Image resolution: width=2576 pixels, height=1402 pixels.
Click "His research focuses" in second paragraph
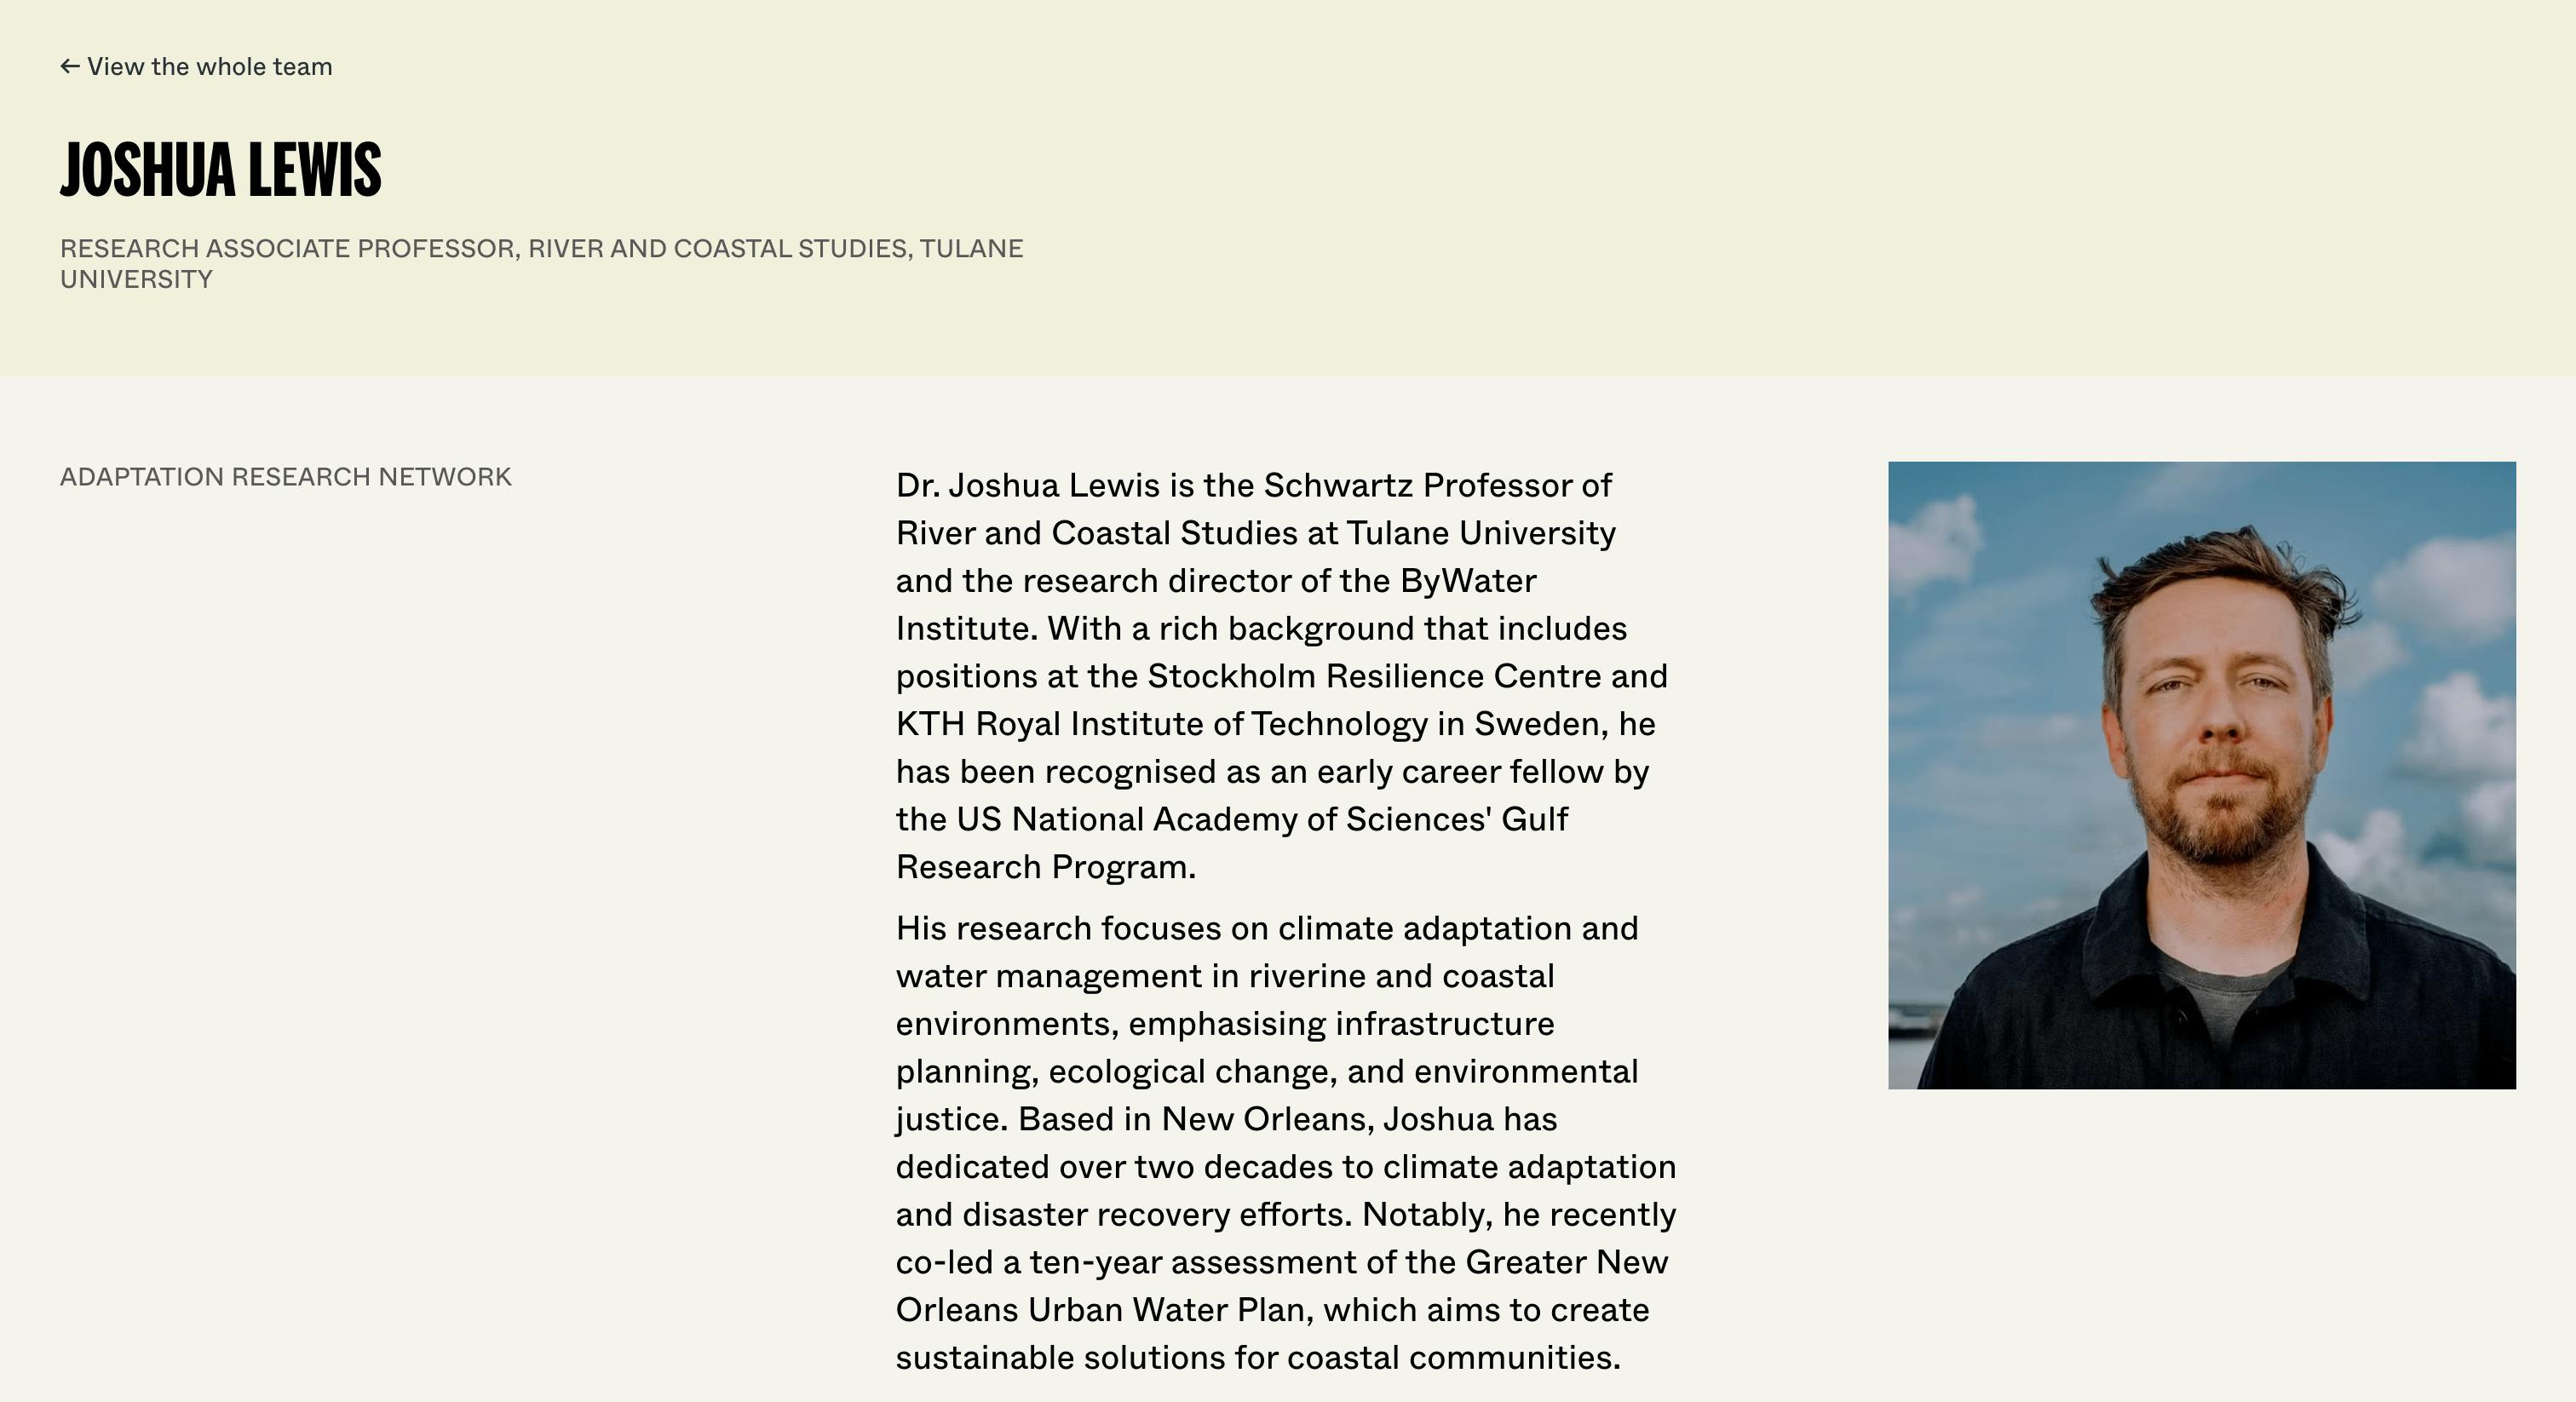click(1058, 929)
